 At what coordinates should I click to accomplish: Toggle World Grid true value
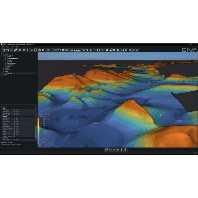pos(17,120)
